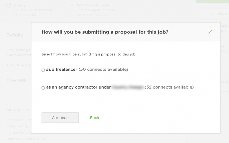The height and width of the screenshot is (143, 229).
Task: Click the 'as a freelancer' label text
Action: (62, 69)
